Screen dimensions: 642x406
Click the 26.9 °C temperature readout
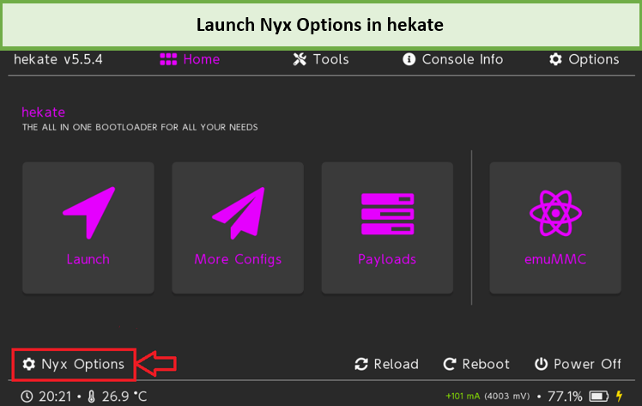pos(124,397)
